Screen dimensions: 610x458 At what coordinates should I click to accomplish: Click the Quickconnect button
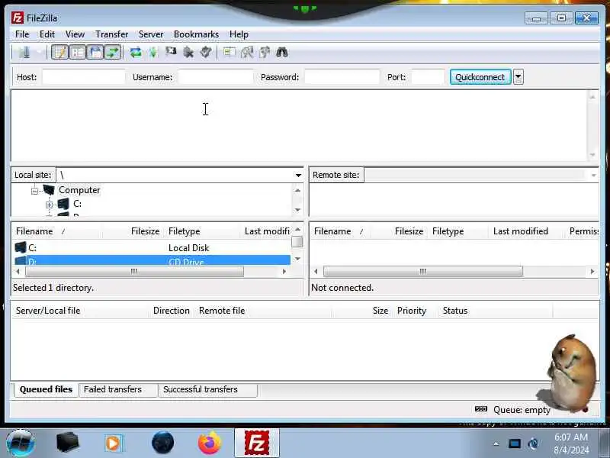tap(480, 77)
